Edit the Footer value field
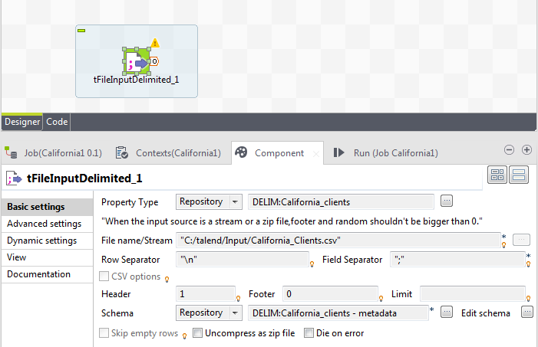The height and width of the screenshot is (347, 538). [330, 294]
